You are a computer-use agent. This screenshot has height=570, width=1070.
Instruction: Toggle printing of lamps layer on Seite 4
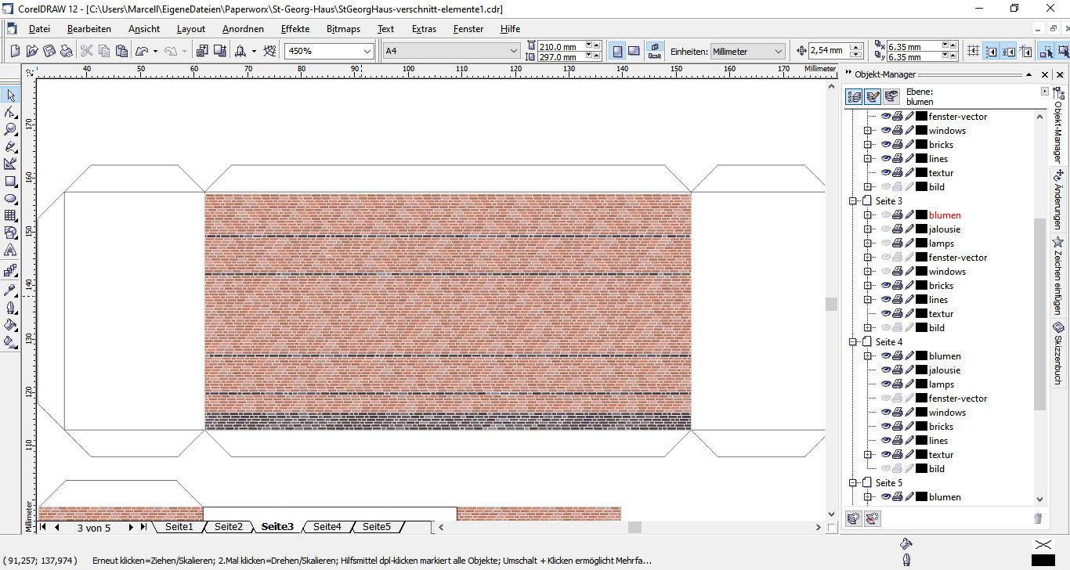coord(898,384)
